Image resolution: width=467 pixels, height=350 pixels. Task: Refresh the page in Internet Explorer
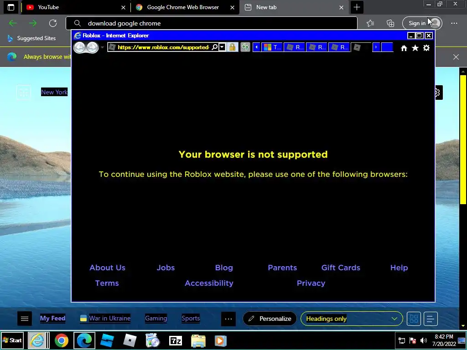(245, 47)
